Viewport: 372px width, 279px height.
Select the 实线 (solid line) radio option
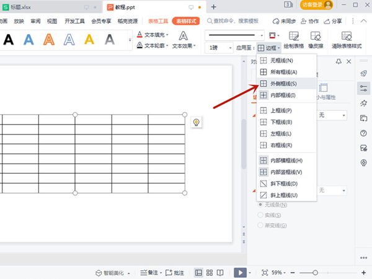[260, 215]
